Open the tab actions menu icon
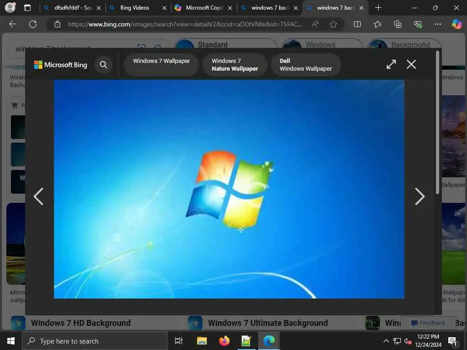 pyautogui.click(x=27, y=8)
